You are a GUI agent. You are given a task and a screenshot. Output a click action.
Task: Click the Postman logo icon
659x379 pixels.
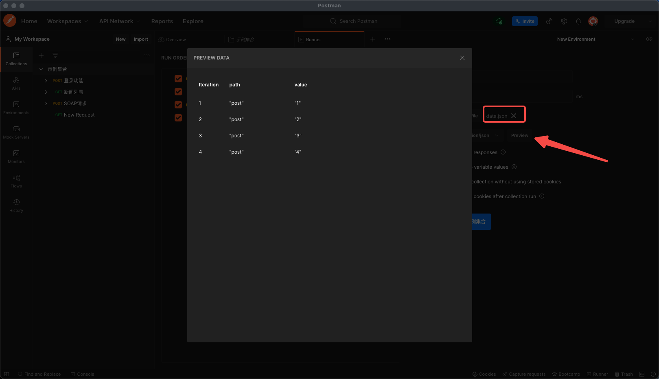pyautogui.click(x=10, y=20)
